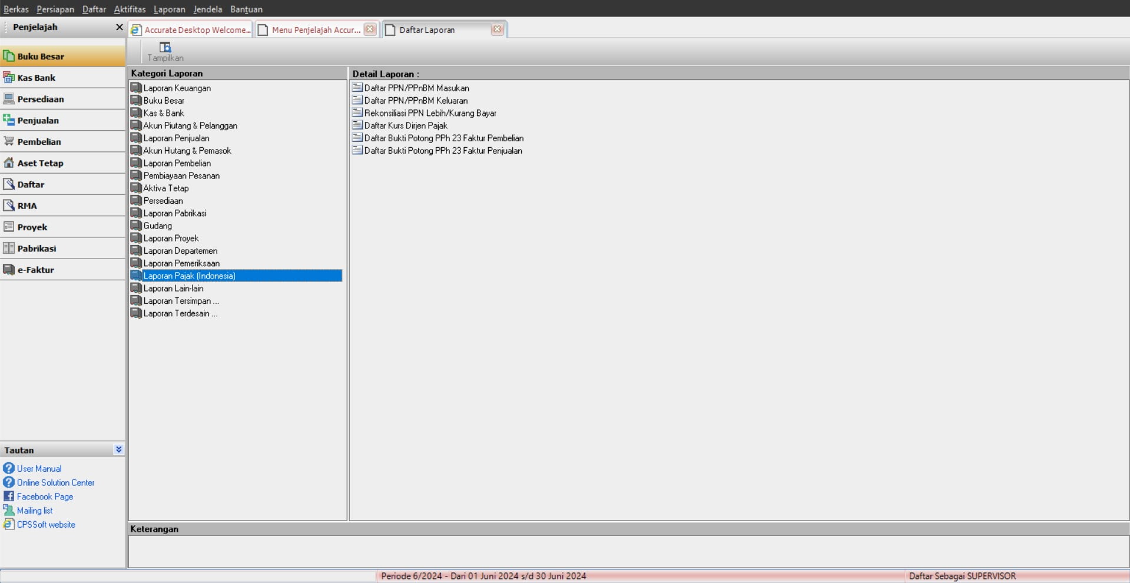The height and width of the screenshot is (583, 1130).
Task: Switch to Accurate Desktop Welcome tab
Action: 191,30
